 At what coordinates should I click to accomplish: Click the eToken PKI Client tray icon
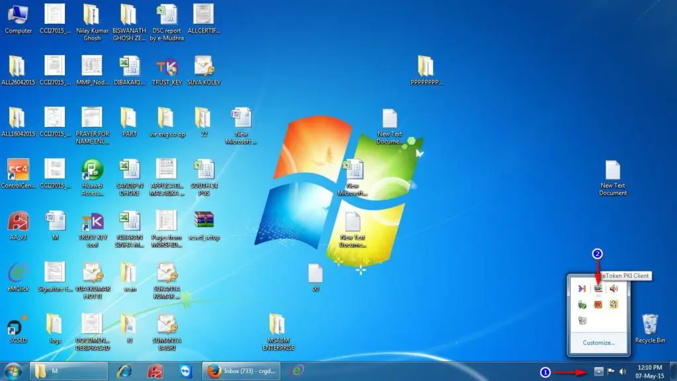(598, 288)
